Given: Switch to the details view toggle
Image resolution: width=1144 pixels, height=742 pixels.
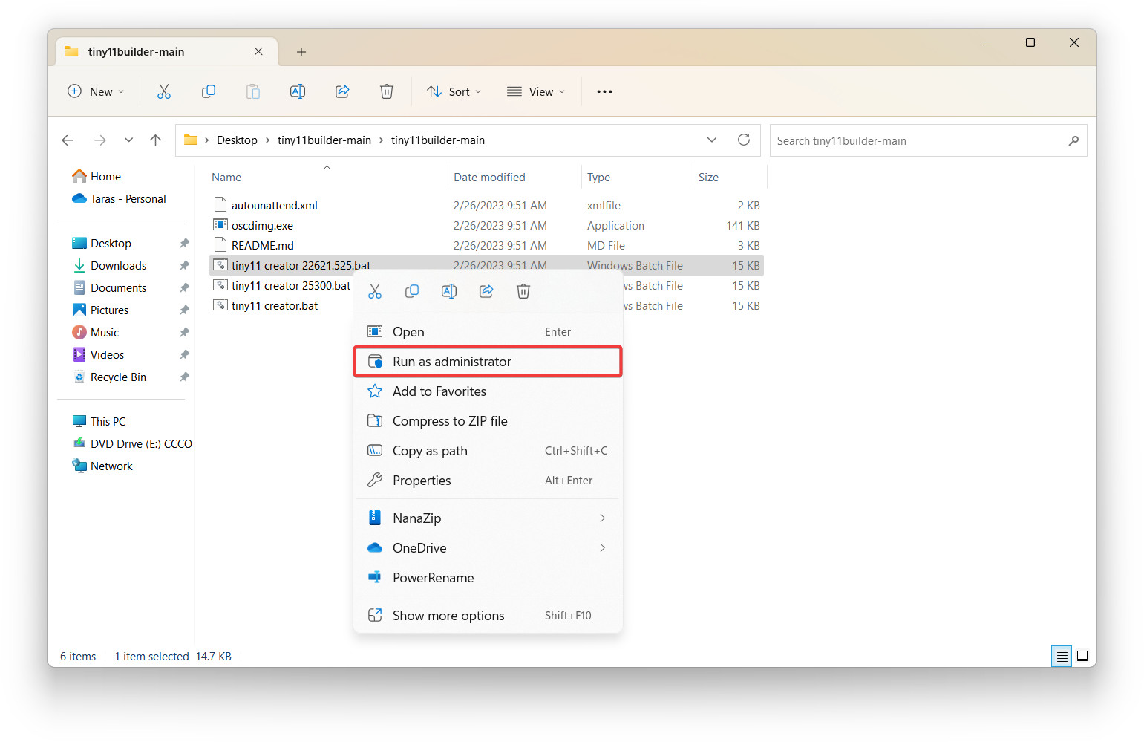Looking at the screenshot, I should (x=1062, y=656).
